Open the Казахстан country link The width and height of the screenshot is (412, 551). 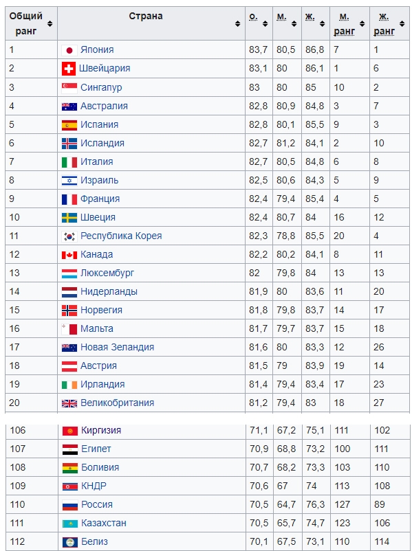(104, 524)
